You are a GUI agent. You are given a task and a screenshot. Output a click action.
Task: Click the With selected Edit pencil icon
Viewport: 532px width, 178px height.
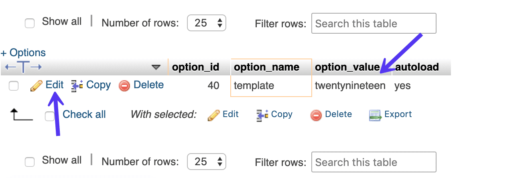pos(213,115)
